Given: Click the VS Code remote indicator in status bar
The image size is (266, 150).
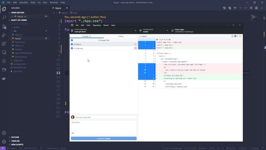Looking at the screenshot, I should tap(3, 148).
